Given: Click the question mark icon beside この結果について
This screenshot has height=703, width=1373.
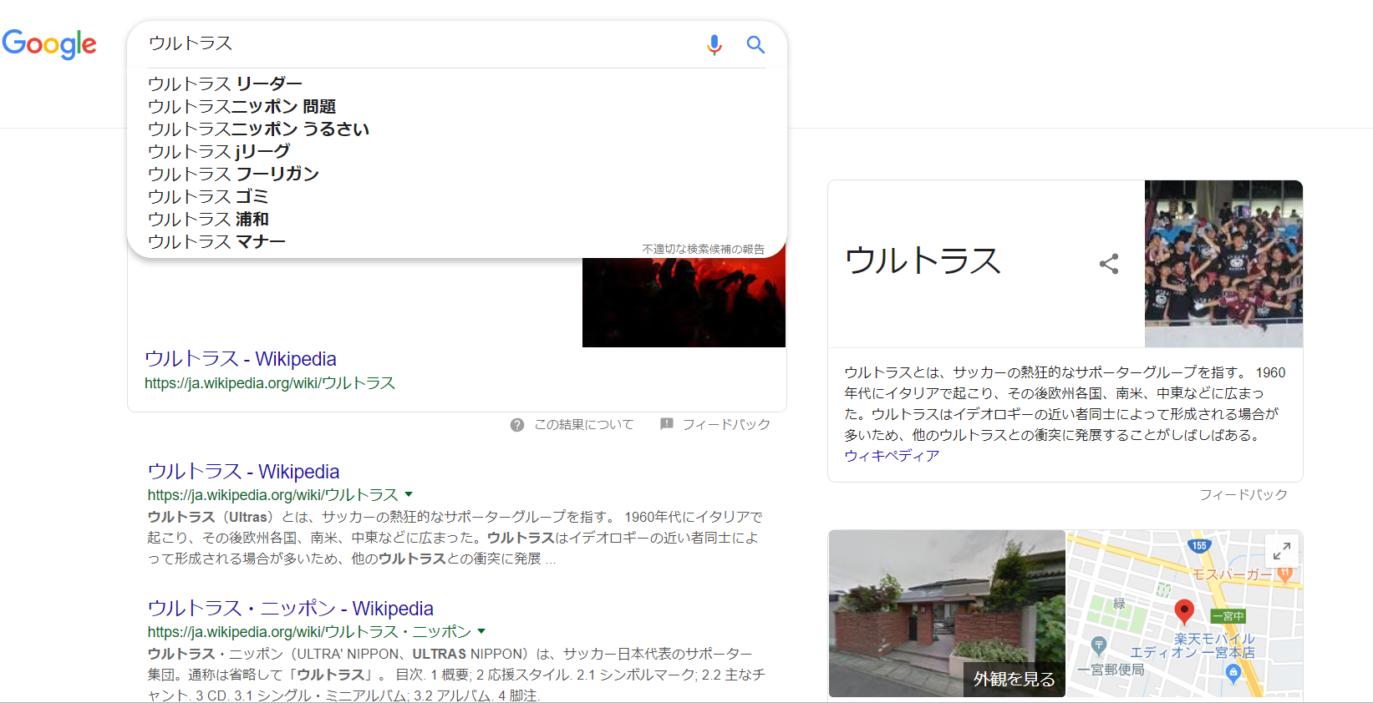Looking at the screenshot, I should (517, 425).
